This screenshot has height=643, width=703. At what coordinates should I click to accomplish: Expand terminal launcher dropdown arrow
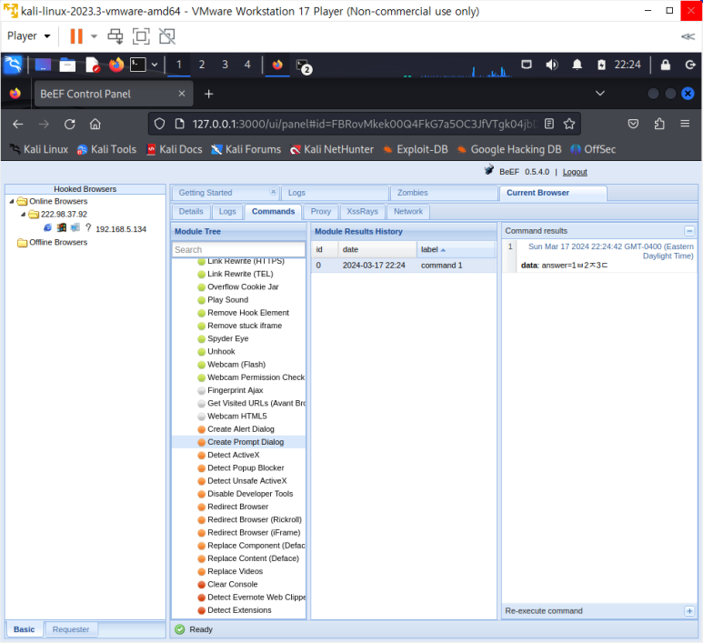[155, 65]
